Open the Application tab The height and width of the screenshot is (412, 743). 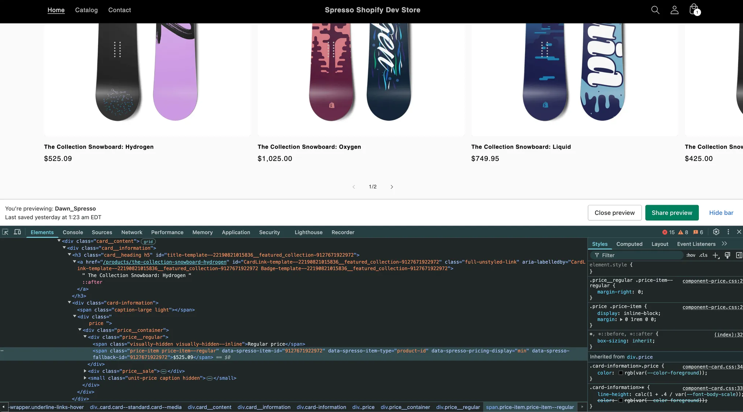pyautogui.click(x=236, y=232)
